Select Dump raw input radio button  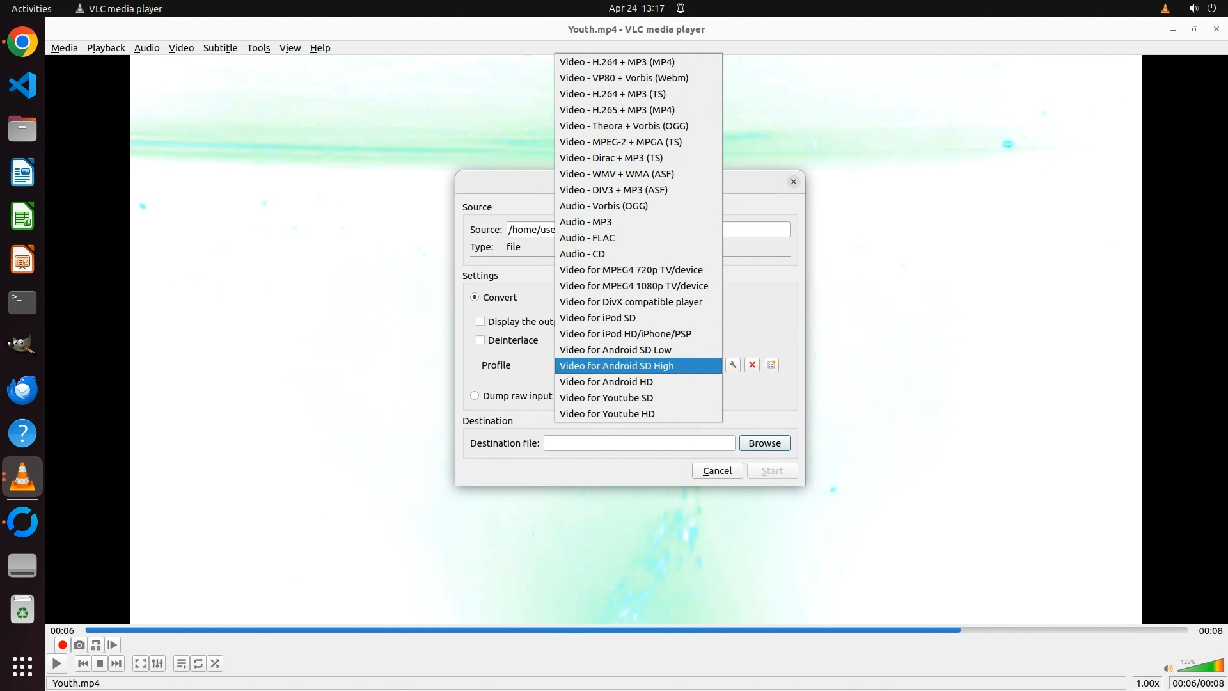[x=475, y=395]
